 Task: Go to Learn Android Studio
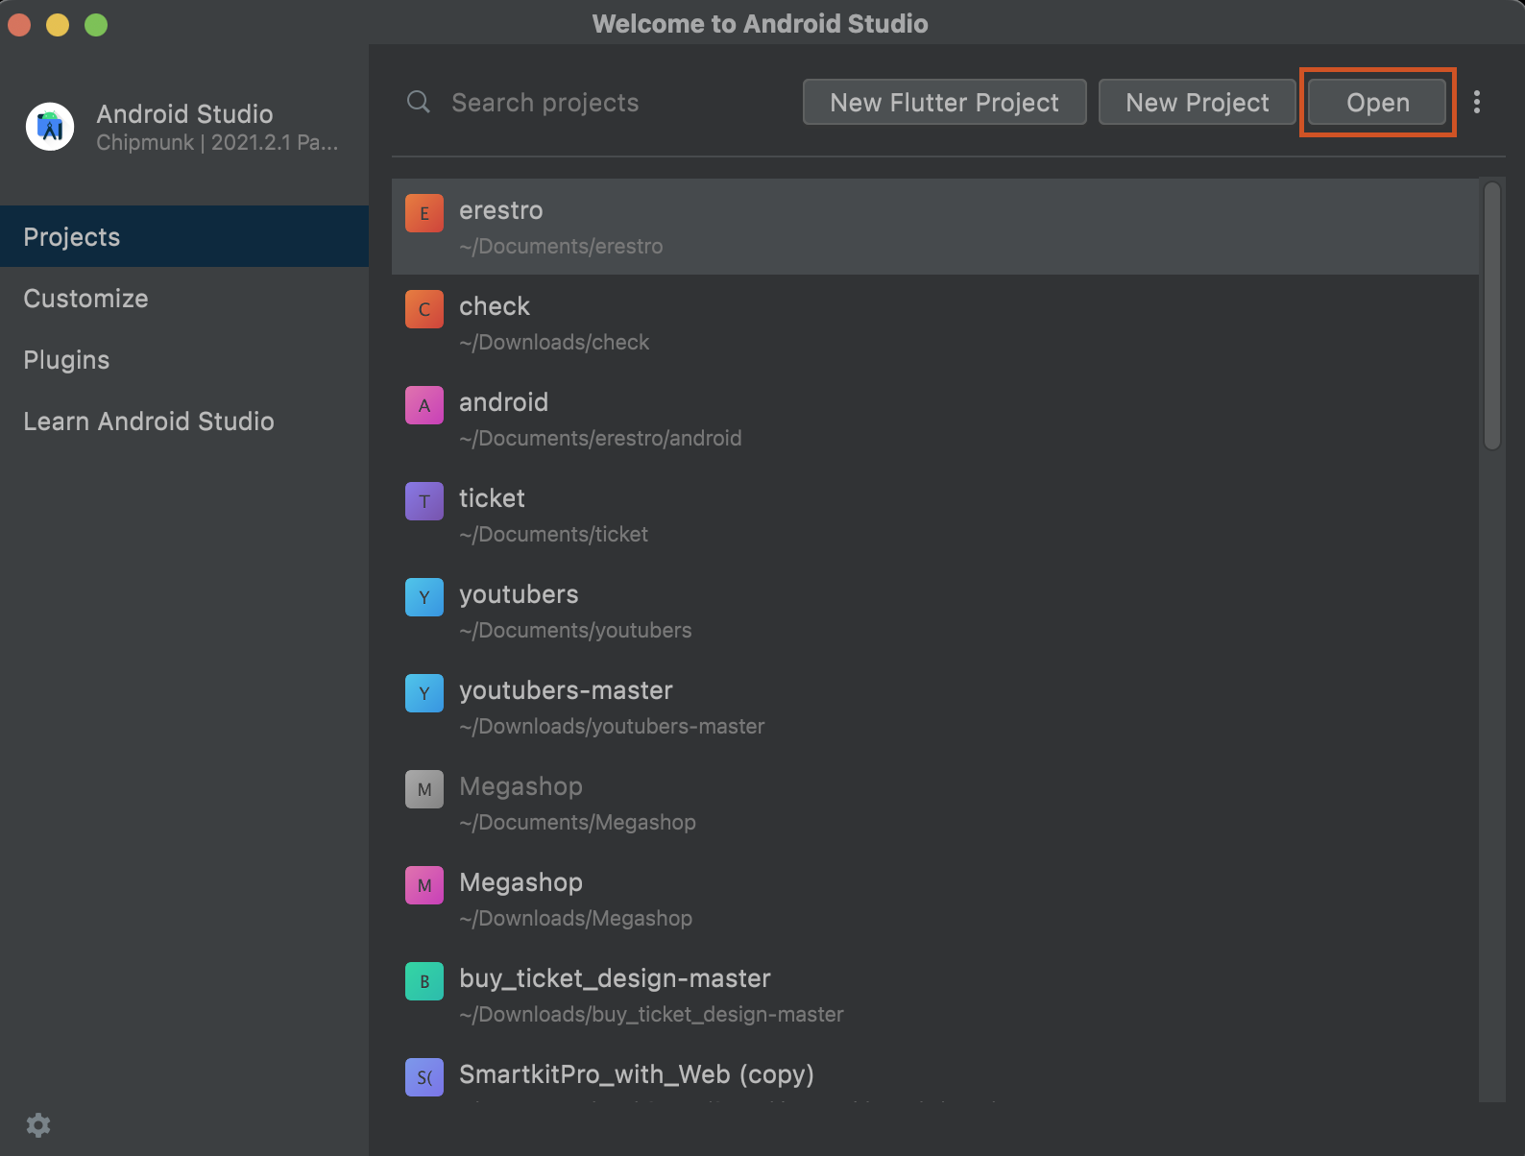[184, 421]
